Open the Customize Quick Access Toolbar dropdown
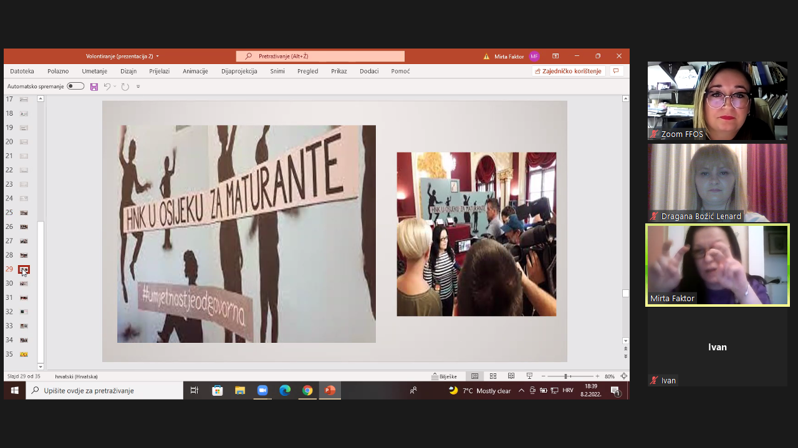Screen dimensions: 798x448 tap(138, 86)
